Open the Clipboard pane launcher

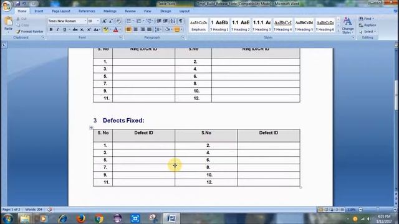pos(43,37)
